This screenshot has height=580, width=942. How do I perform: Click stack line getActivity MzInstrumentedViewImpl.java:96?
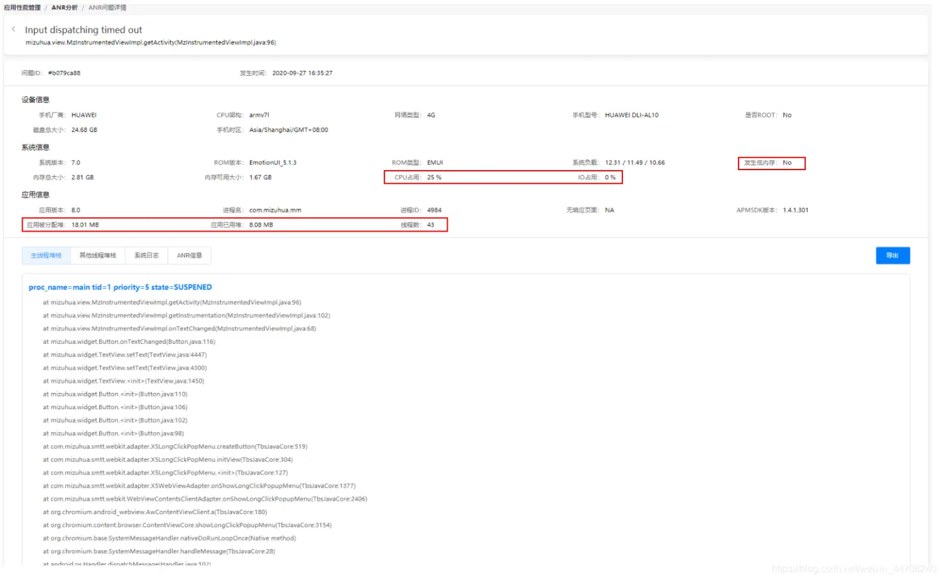click(172, 303)
